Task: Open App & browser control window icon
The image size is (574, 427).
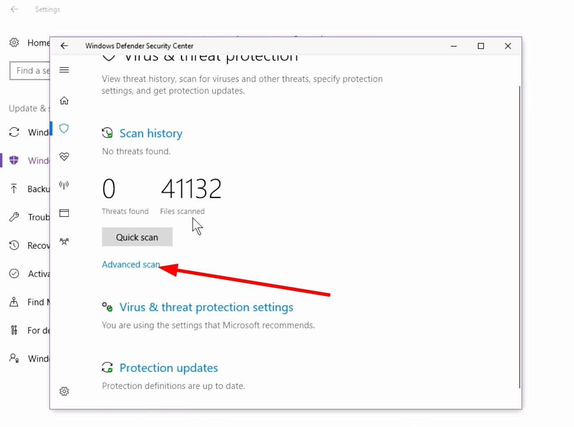Action: tap(64, 213)
